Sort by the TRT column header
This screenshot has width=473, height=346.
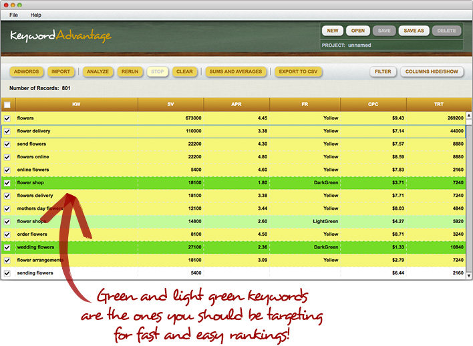439,104
